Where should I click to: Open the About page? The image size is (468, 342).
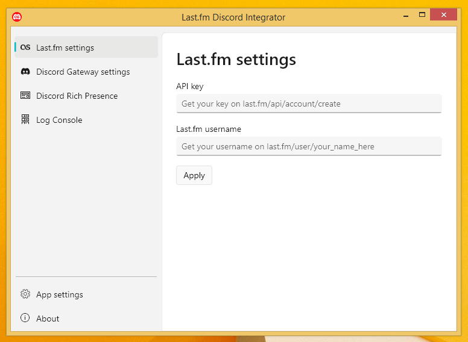(x=86, y=319)
